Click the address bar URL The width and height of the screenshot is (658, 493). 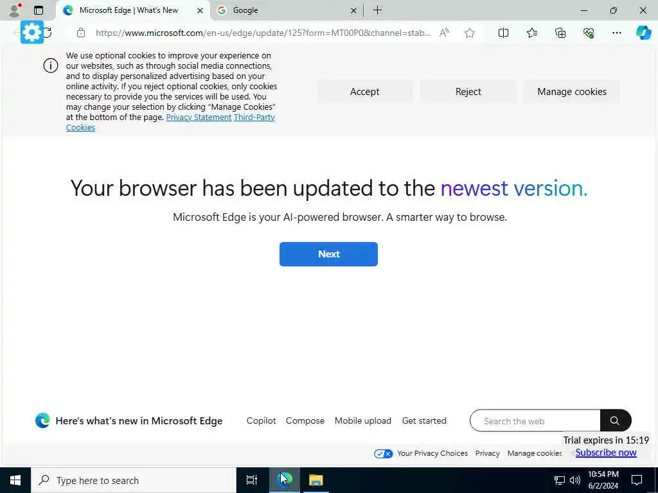263,33
